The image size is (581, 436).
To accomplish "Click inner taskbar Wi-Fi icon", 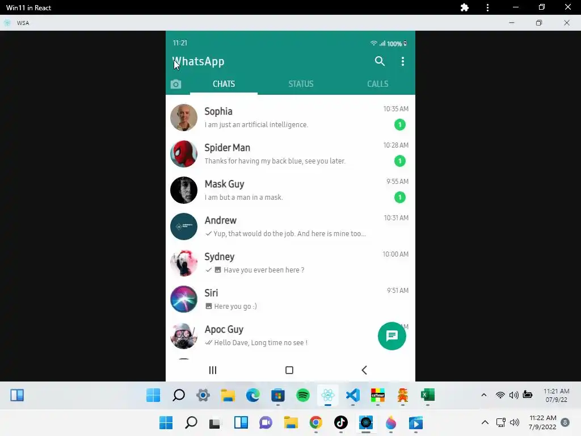I will (500, 395).
